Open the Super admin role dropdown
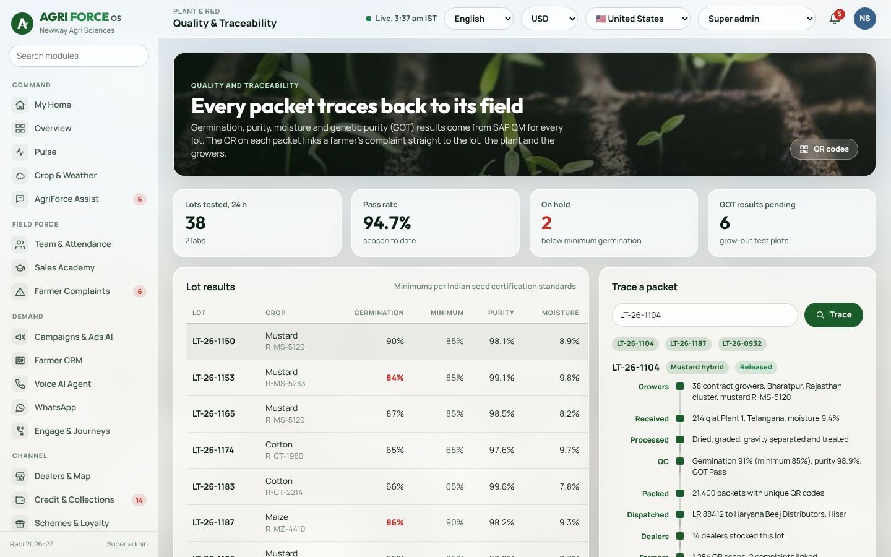 [757, 19]
